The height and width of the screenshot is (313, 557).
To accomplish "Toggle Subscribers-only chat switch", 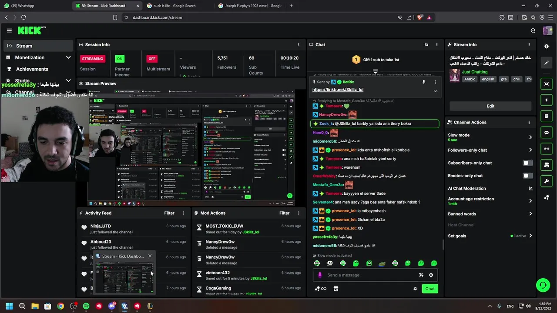I will 527,163.
